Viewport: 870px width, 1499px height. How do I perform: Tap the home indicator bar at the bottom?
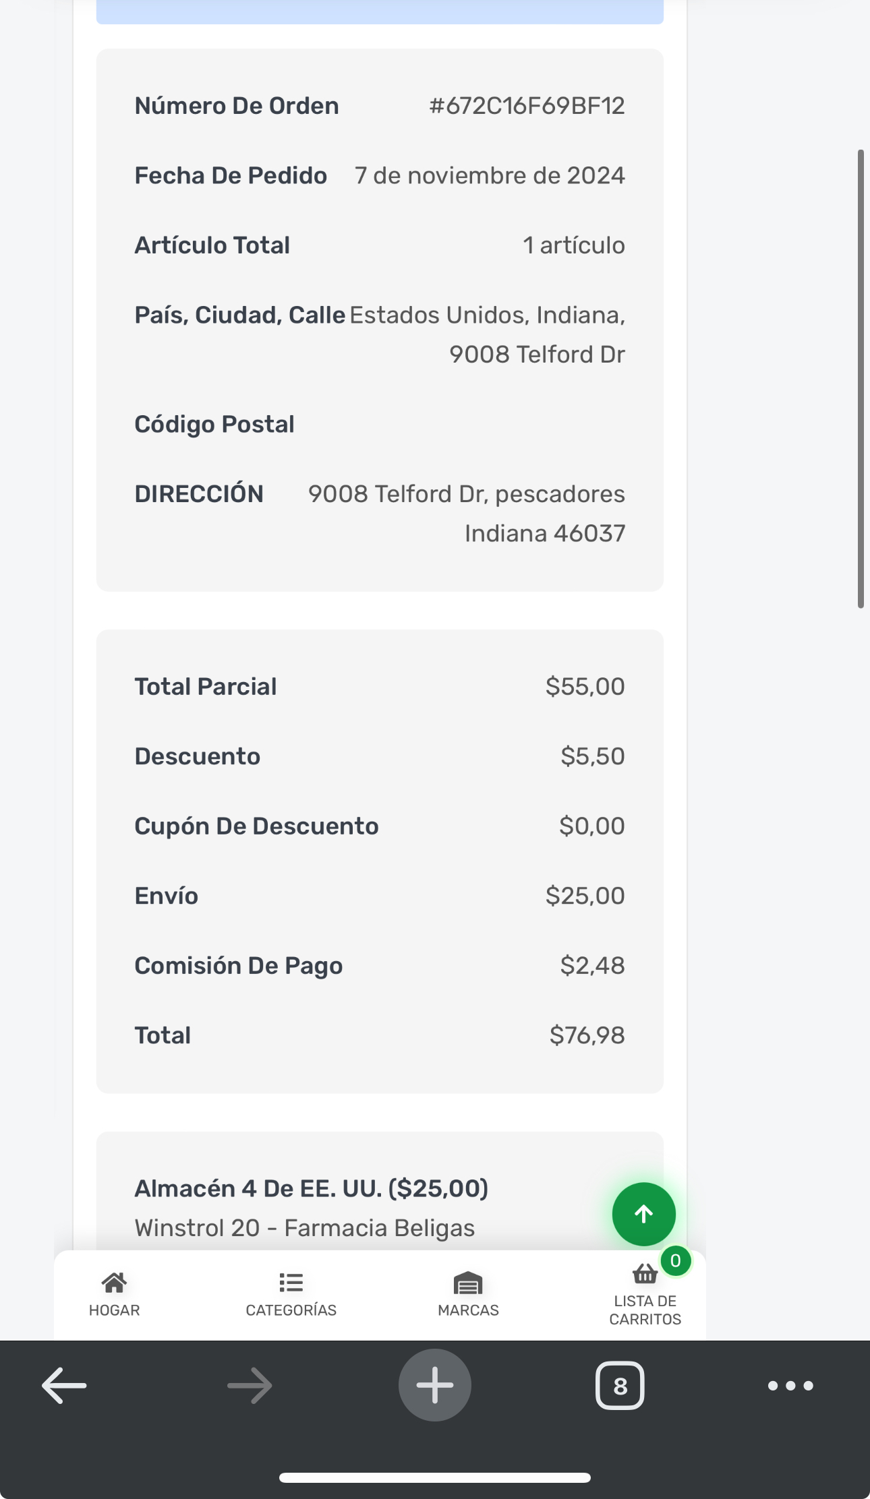tap(435, 1477)
